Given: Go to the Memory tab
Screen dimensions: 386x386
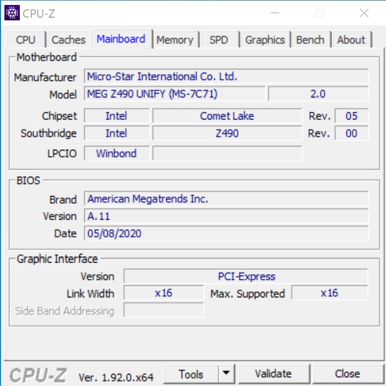Looking at the screenshot, I should (x=175, y=40).
